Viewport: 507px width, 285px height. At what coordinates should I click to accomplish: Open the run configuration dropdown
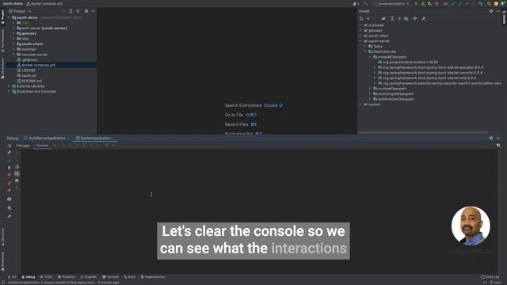point(391,3)
